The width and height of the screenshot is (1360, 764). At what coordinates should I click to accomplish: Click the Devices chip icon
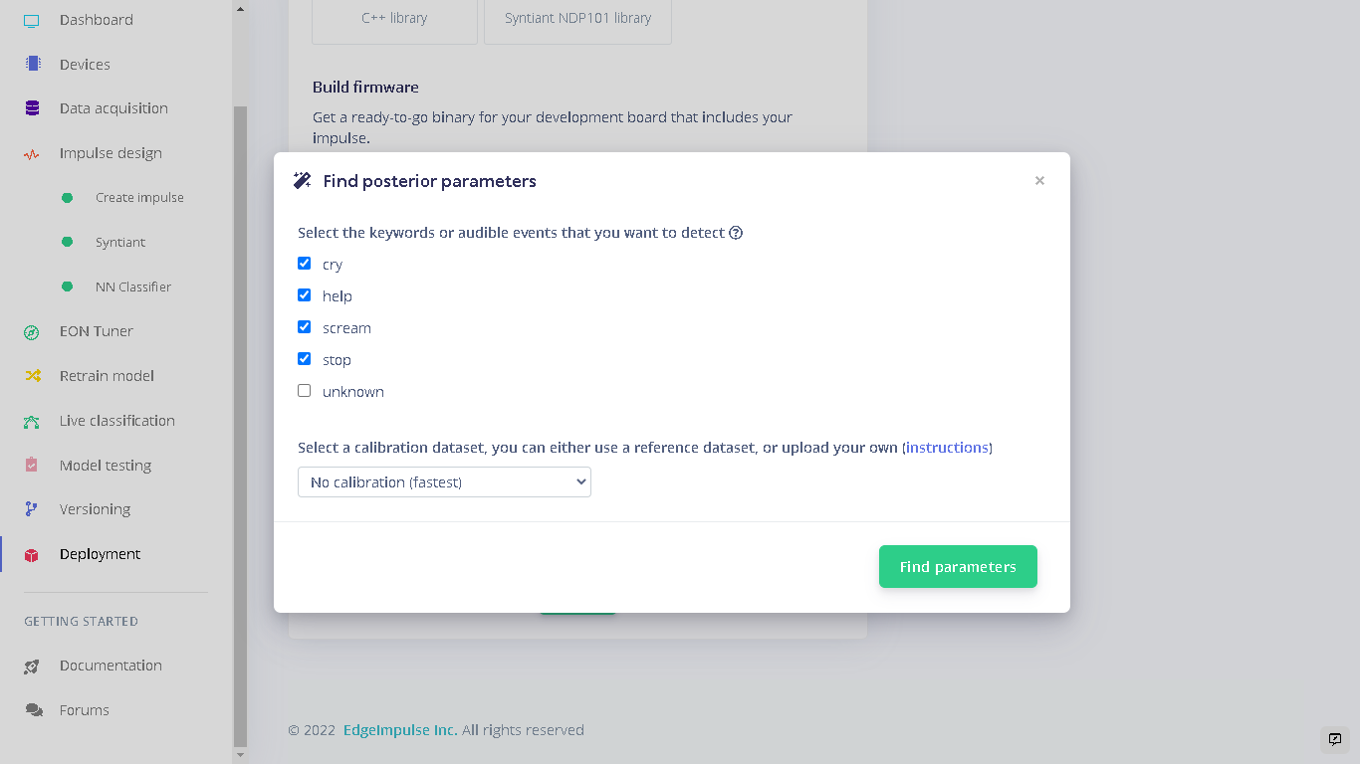[33, 64]
